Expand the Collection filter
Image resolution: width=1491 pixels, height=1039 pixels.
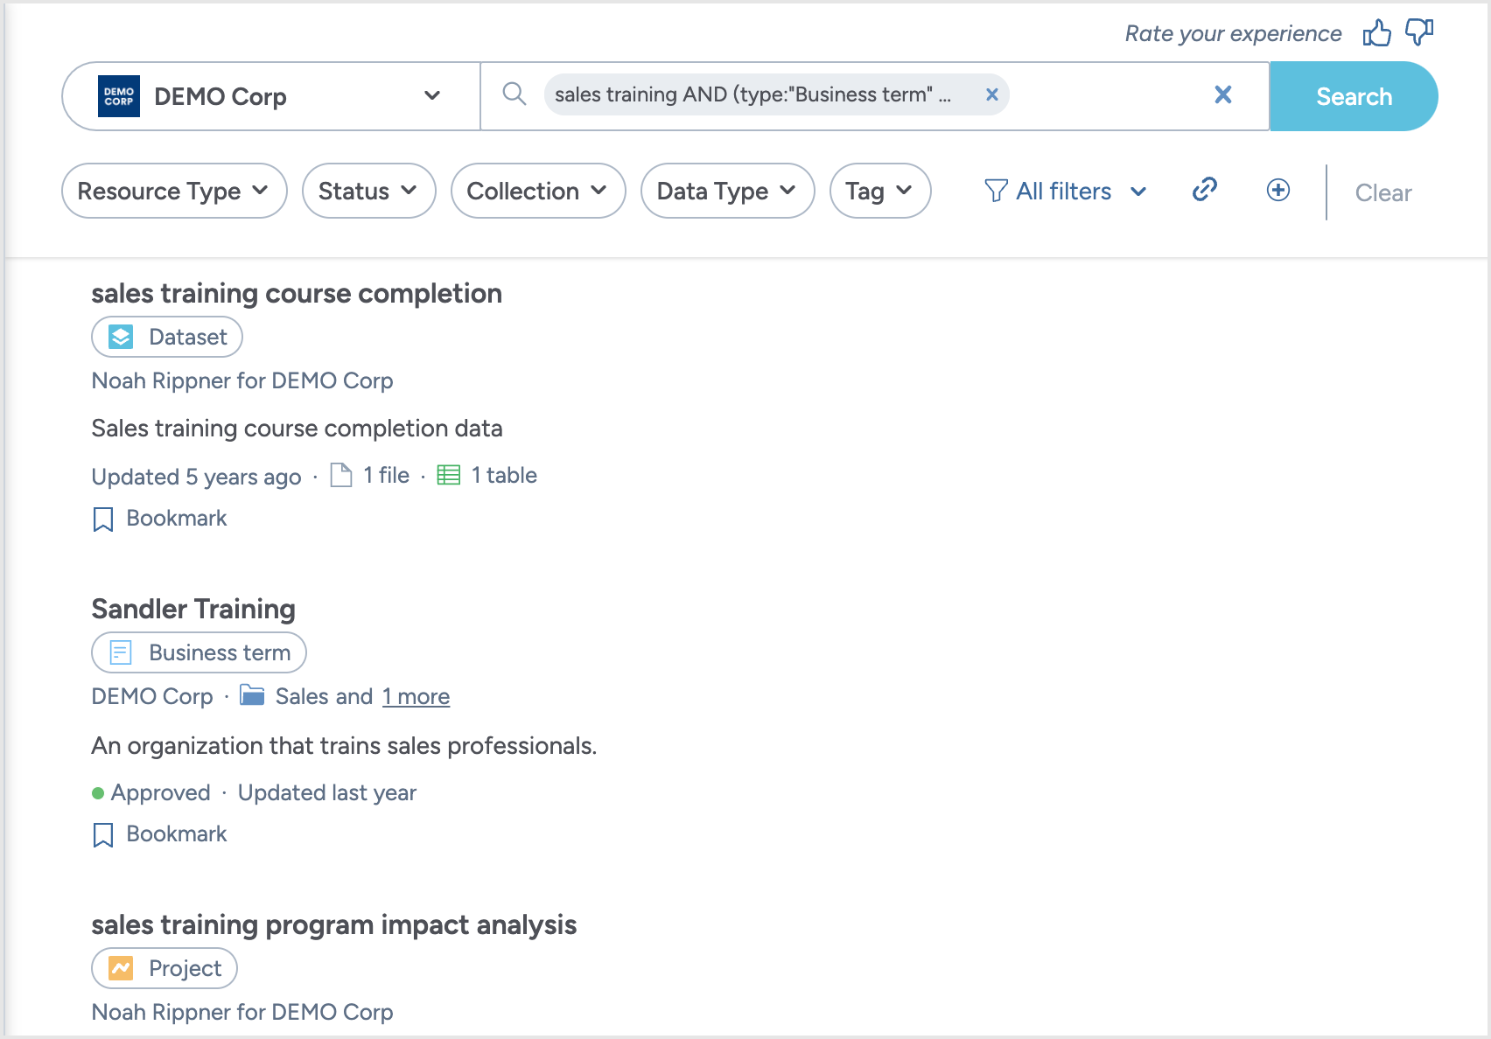tap(538, 191)
